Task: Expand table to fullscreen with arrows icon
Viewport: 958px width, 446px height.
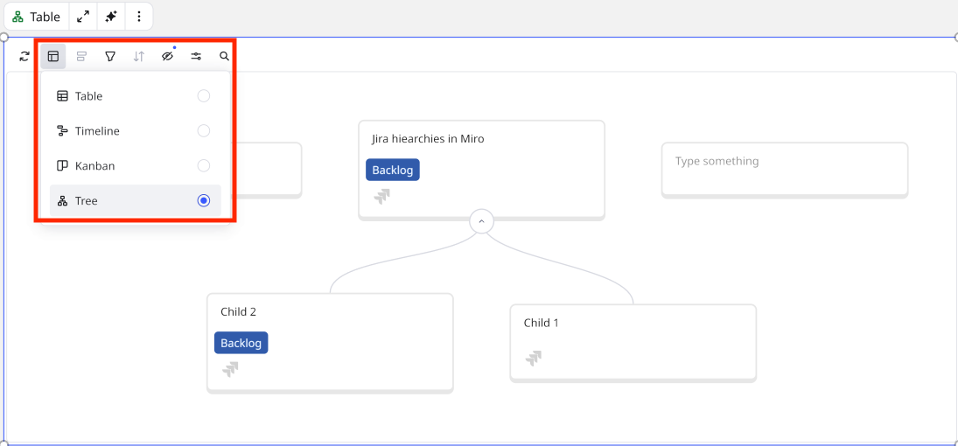Action: (83, 17)
